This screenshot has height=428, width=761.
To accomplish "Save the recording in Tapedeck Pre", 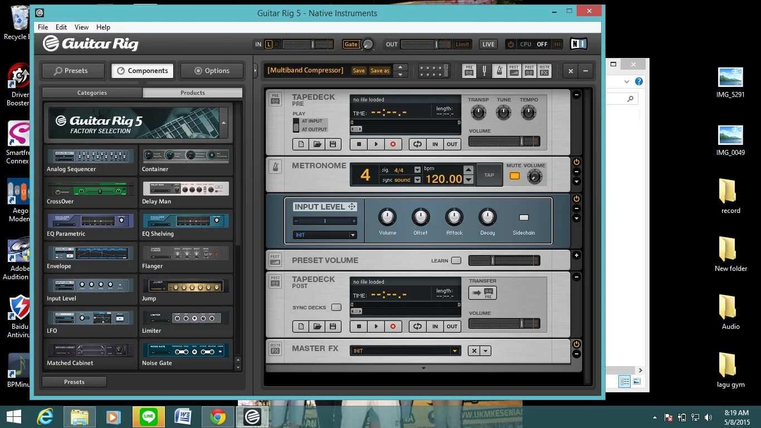I will tap(333, 144).
